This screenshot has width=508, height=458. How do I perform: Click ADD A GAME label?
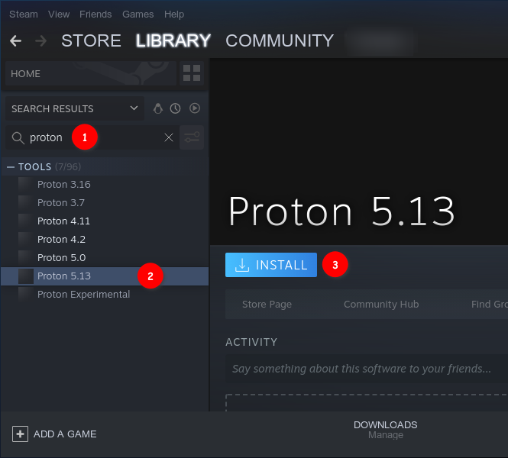[x=65, y=434]
